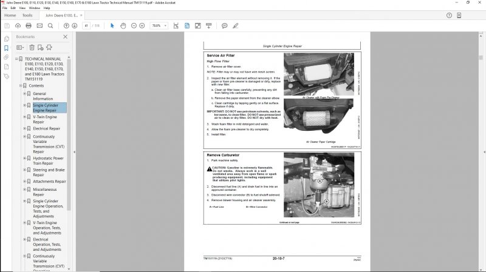Select the Attachments Repair bookmark
This screenshot has height=272, width=486.
(49, 182)
